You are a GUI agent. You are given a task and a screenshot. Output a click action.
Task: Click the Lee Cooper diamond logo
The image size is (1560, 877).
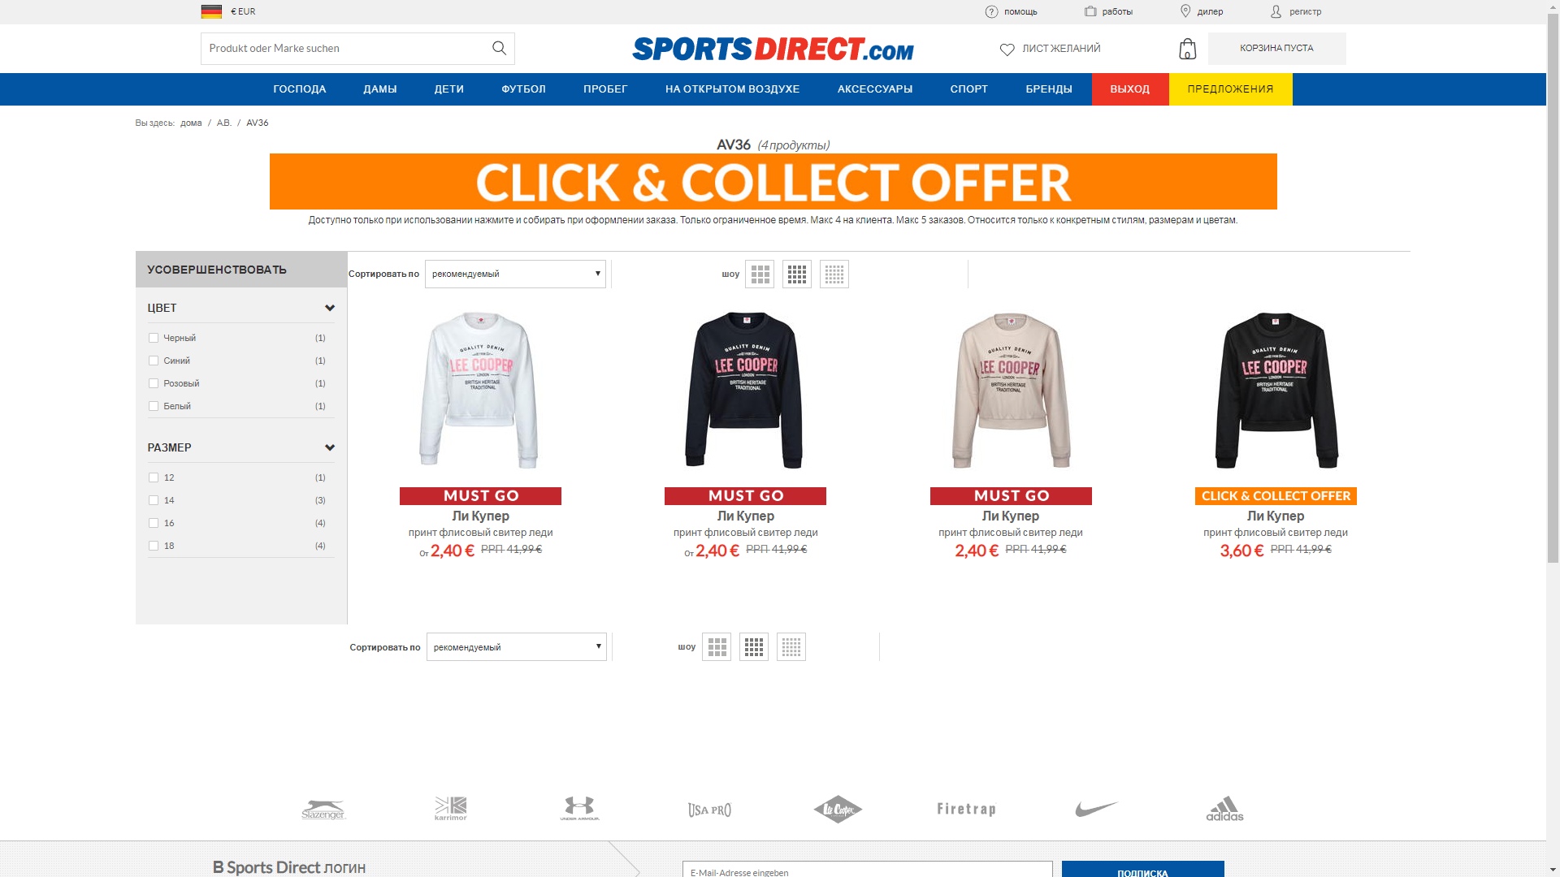[838, 809]
